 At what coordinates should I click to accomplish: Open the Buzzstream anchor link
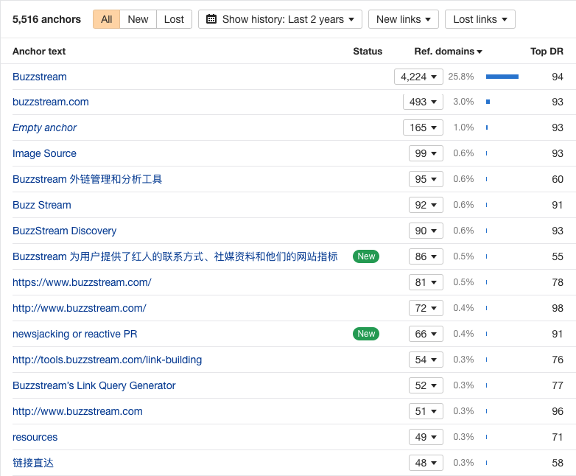40,77
